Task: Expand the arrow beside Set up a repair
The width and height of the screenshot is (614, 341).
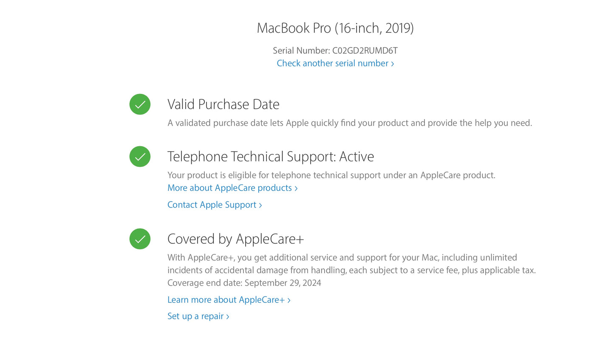Action: pyautogui.click(x=228, y=316)
